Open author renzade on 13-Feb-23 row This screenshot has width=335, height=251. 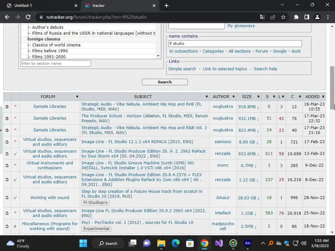222,154
